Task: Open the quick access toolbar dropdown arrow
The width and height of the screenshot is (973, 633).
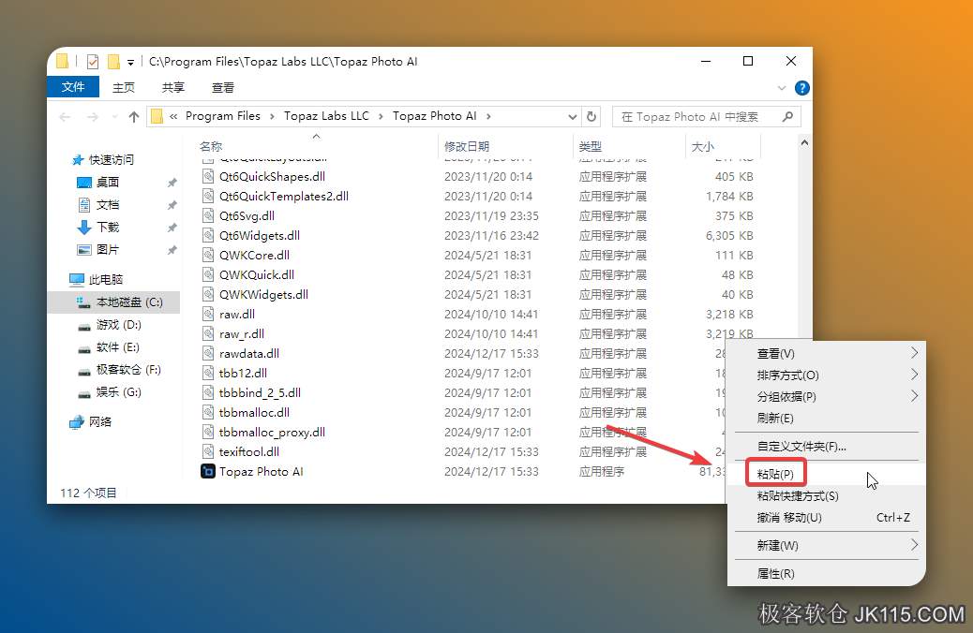Action: (130, 62)
